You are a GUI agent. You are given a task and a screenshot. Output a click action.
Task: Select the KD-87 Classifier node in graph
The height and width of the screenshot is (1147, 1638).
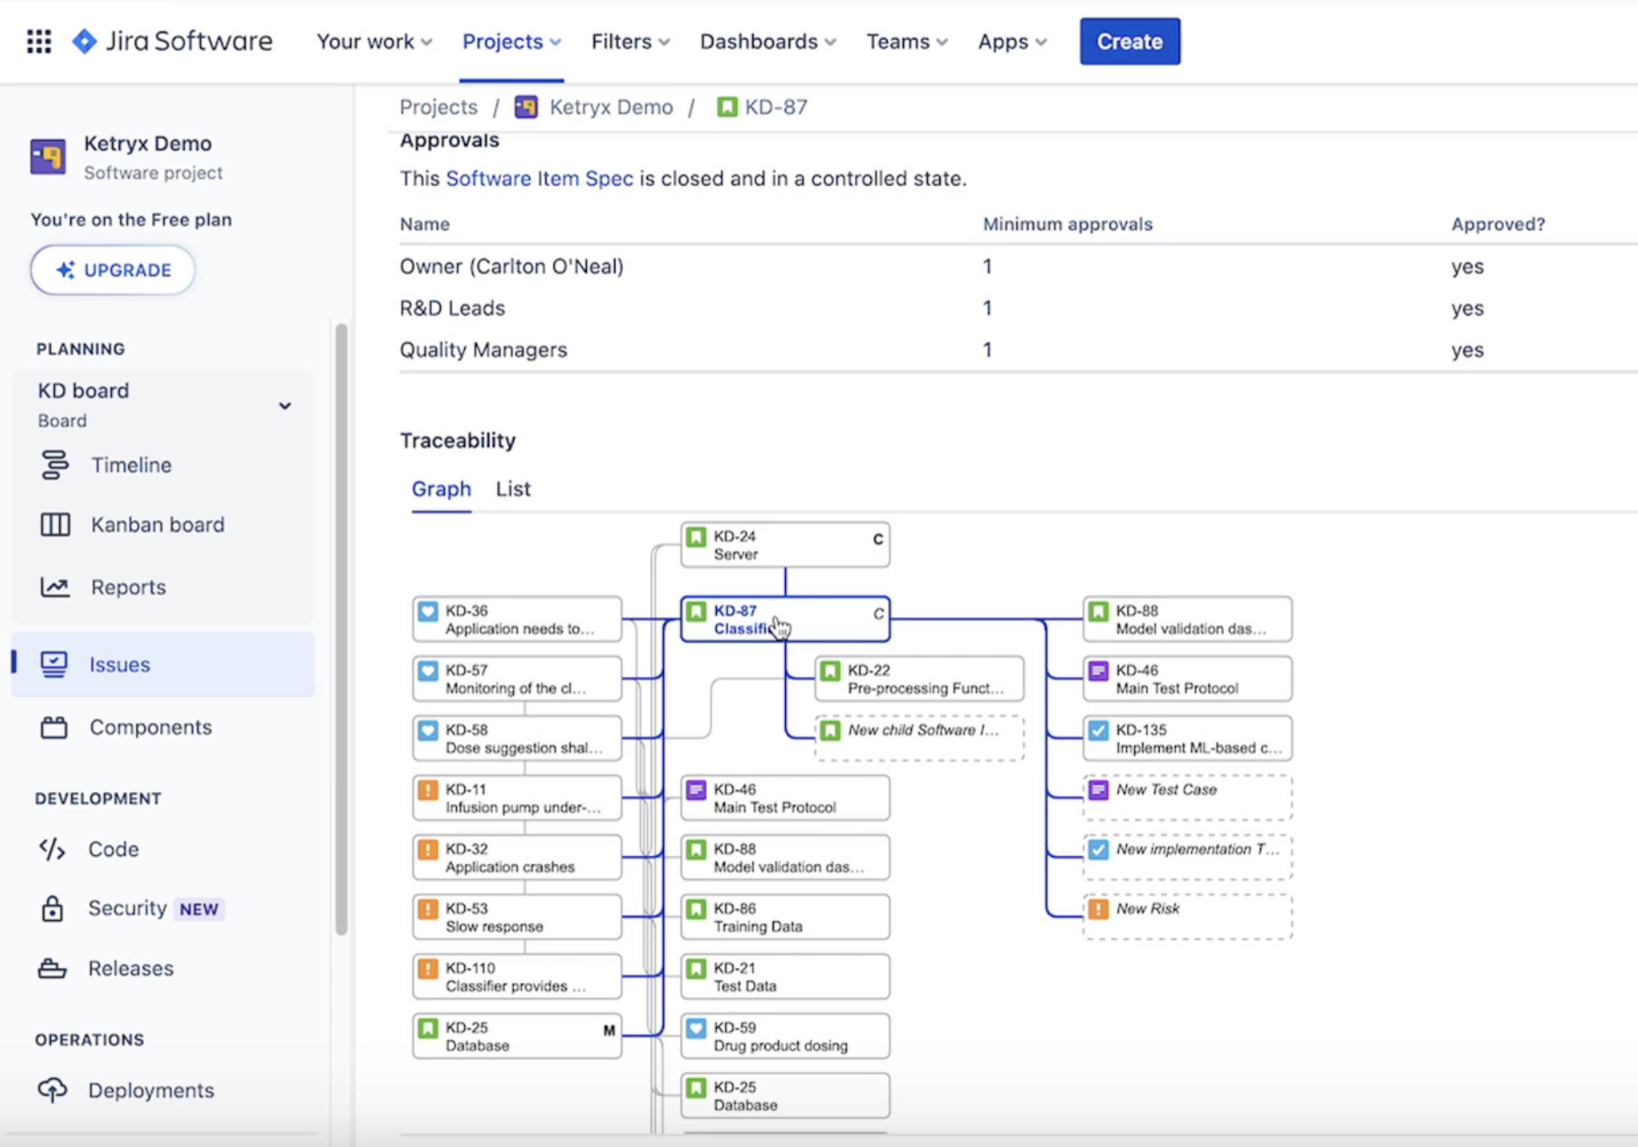pos(784,619)
